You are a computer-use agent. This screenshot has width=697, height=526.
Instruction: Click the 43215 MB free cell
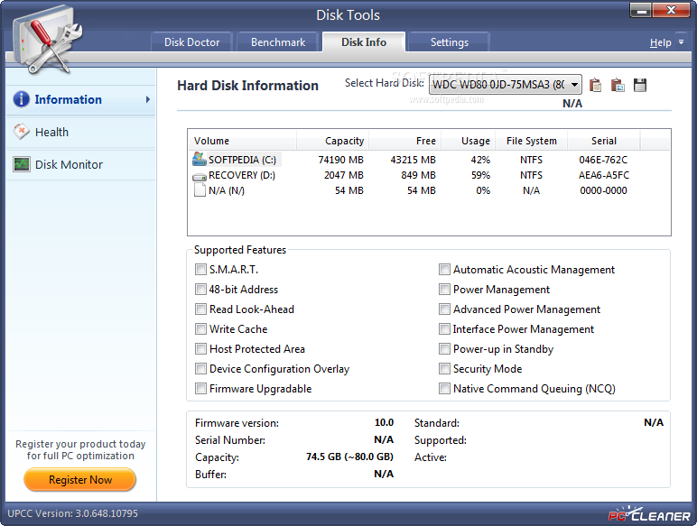point(413,160)
